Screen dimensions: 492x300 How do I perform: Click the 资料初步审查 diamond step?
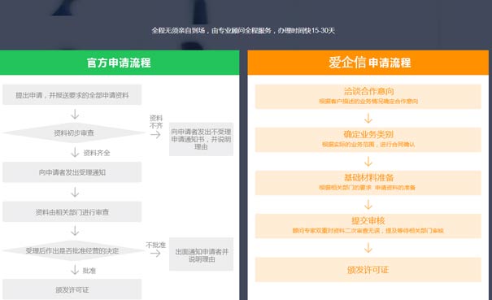tap(74, 133)
